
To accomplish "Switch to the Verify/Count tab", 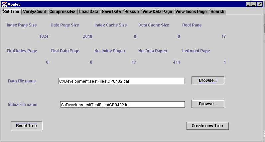I will pyautogui.click(x=35, y=12).
